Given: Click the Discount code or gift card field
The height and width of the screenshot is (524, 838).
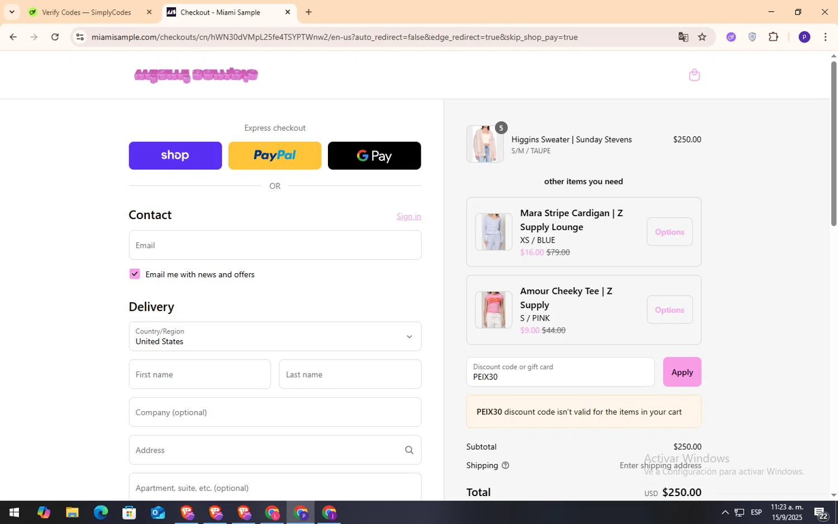Looking at the screenshot, I should pos(560,372).
